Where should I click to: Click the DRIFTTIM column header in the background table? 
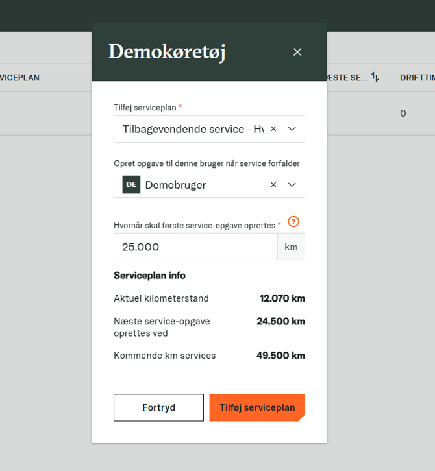tap(417, 78)
